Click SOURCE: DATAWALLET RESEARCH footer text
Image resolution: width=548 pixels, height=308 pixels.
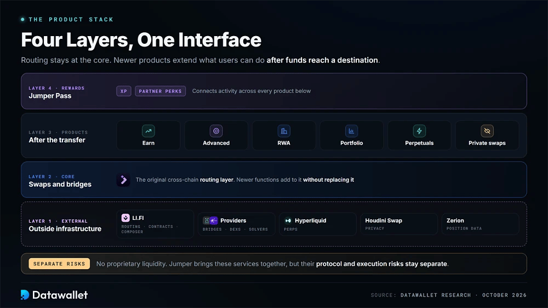[421, 295]
